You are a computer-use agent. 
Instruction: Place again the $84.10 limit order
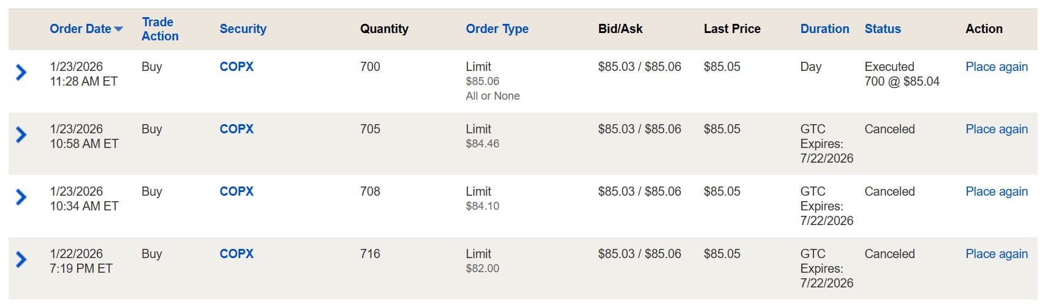point(996,191)
